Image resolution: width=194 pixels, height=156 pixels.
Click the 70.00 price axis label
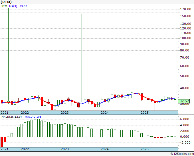coord(185,58)
